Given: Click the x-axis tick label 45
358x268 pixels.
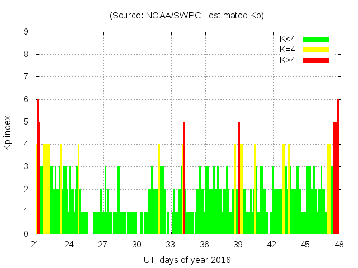Looking at the screenshot, I should (x=305, y=245).
